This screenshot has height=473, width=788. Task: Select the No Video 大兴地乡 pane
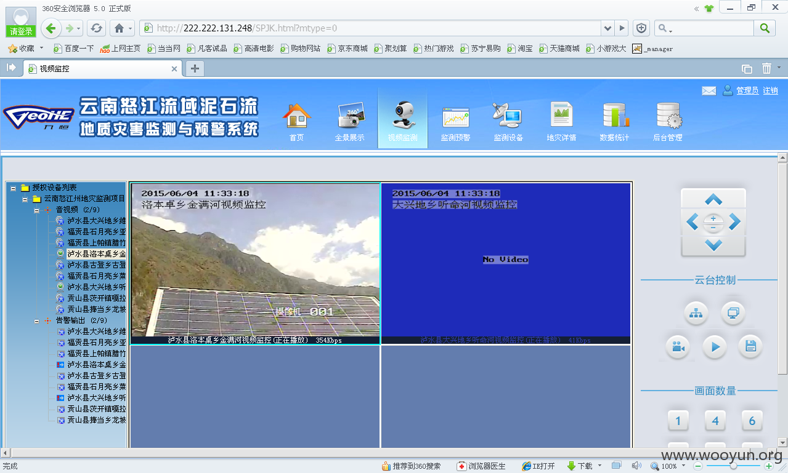(x=506, y=263)
